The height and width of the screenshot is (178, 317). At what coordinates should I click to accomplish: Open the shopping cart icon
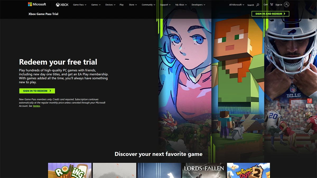click(x=272, y=4)
